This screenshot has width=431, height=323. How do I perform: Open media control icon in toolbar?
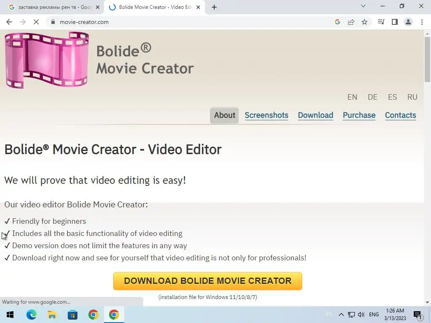pyautogui.click(x=381, y=22)
